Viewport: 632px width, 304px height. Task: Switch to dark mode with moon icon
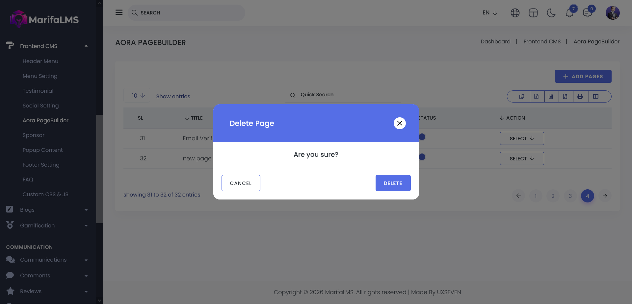[551, 13]
